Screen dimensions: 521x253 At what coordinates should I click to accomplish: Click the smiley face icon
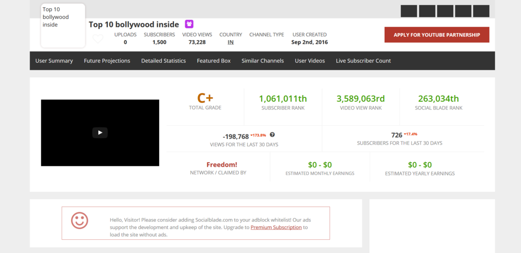click(x=80, y=220)
